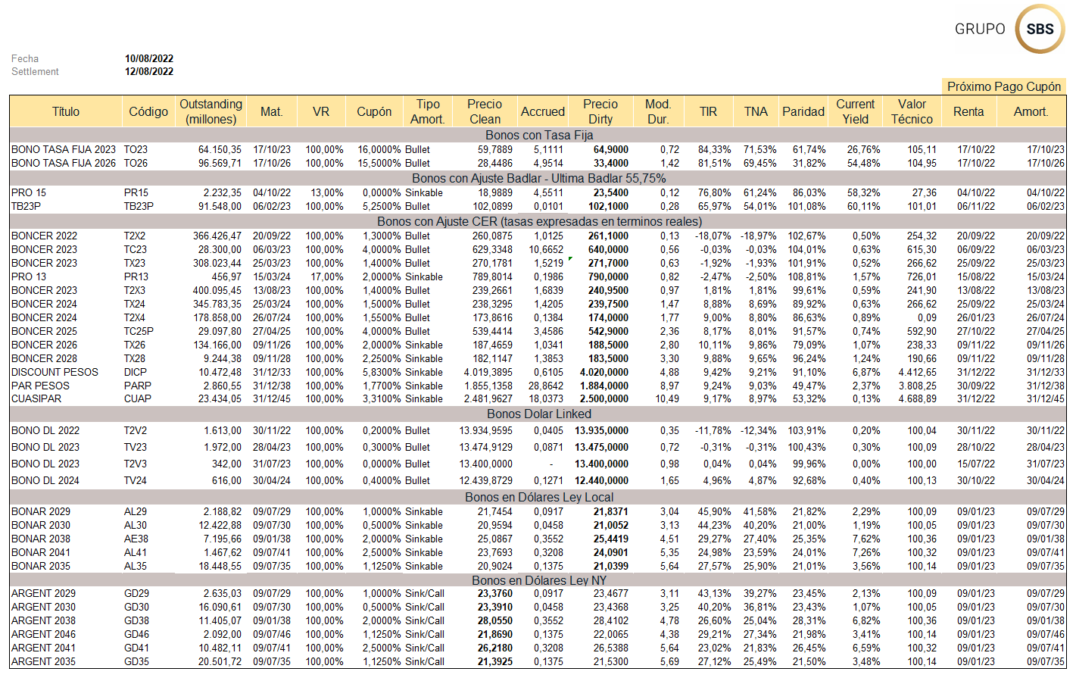The width and height of the screenshot is (1076, 681).
Task: Click the Valor Técnico column header
Action: coord(912,111)
